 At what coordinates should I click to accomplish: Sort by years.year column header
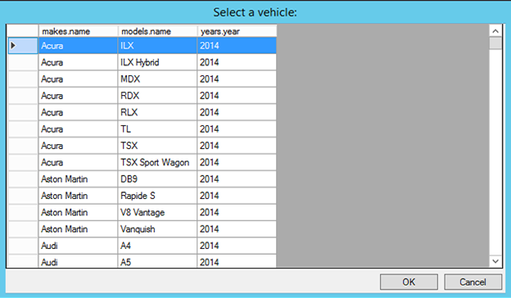(x=237, y=31)
